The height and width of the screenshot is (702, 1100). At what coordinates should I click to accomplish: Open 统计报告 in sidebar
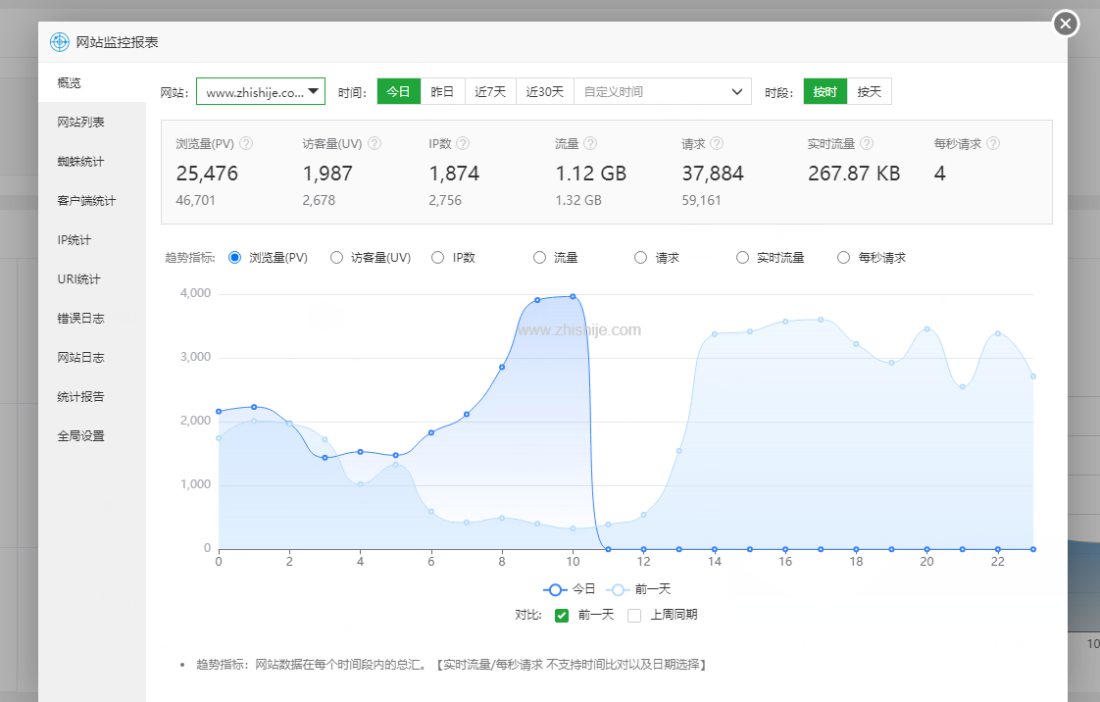[x=92, y=397]
